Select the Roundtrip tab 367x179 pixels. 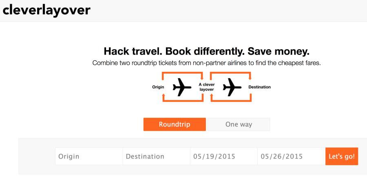pos(175,124)
